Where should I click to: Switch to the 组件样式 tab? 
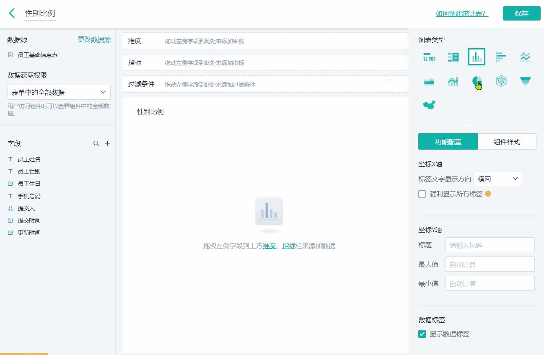(x=507, y=141)
